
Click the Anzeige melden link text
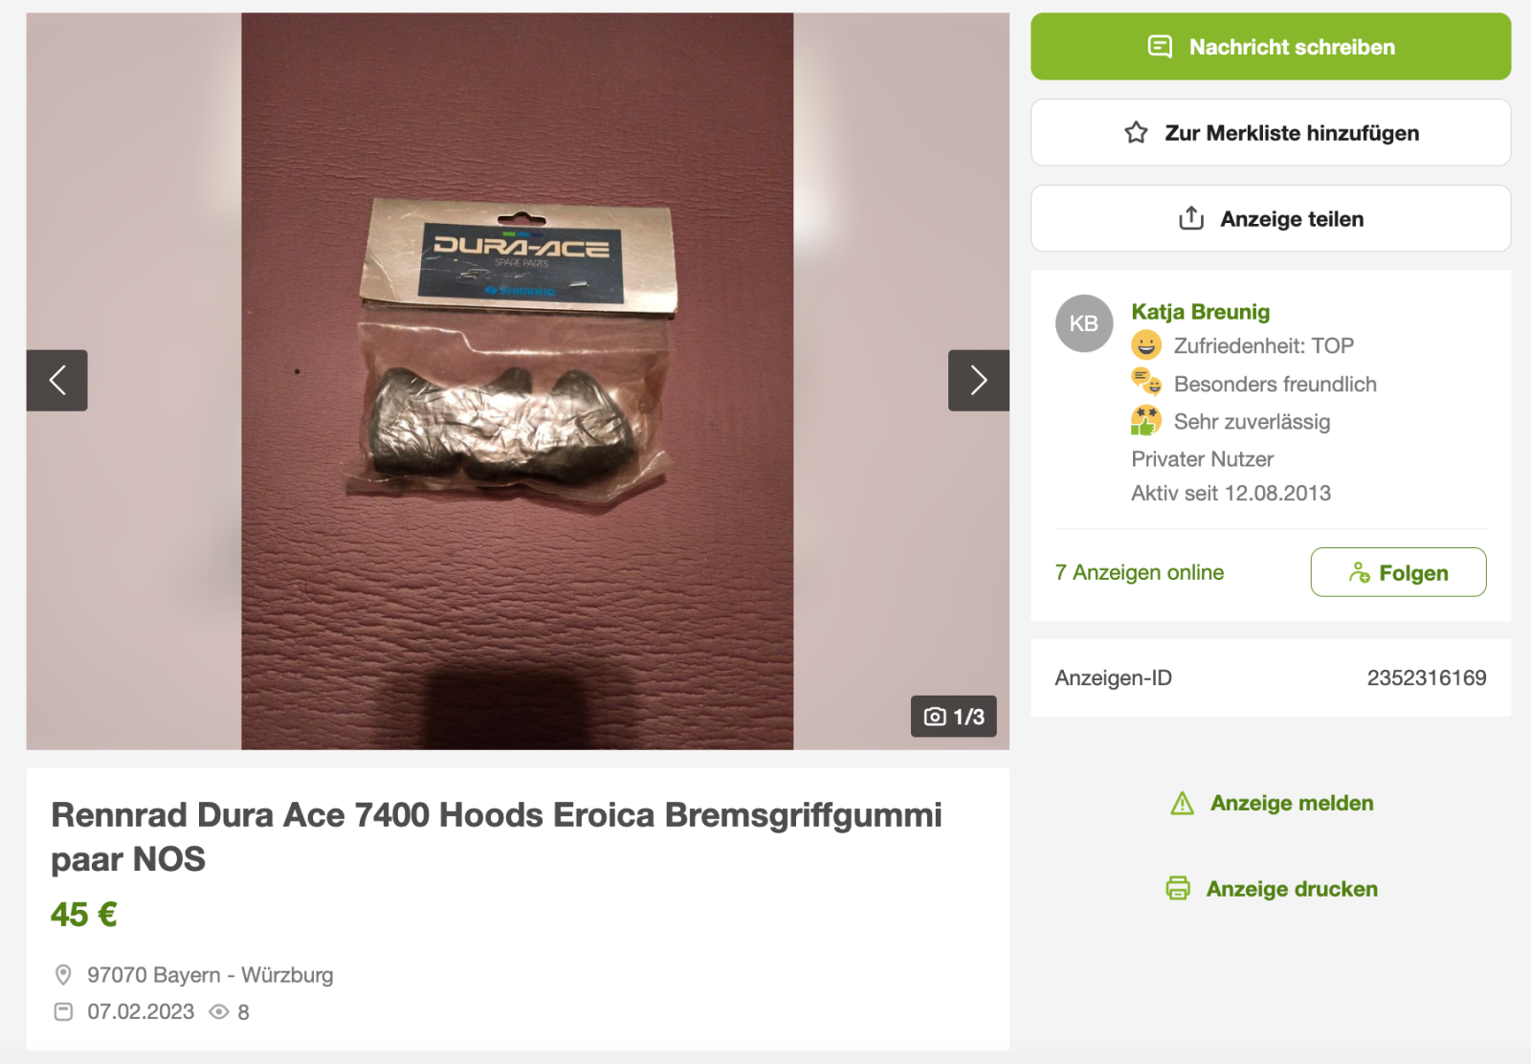(x=1292, y=803)
